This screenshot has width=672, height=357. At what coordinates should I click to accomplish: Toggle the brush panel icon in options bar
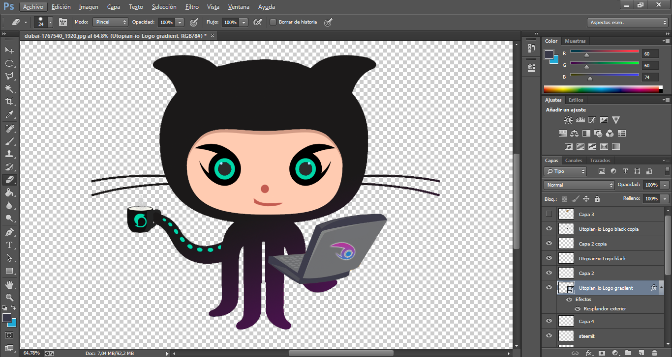tap(63, 22)
